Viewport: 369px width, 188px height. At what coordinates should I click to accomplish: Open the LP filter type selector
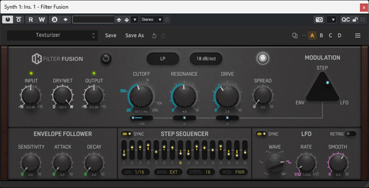[163, 59]
